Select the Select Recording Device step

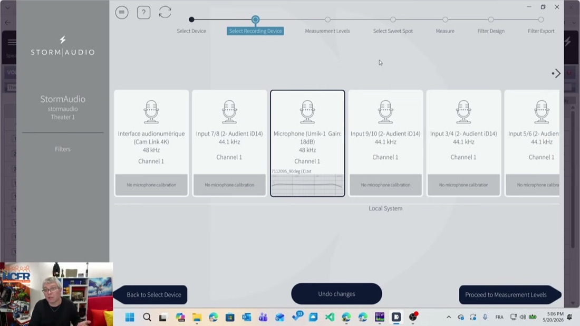[255, 31]
